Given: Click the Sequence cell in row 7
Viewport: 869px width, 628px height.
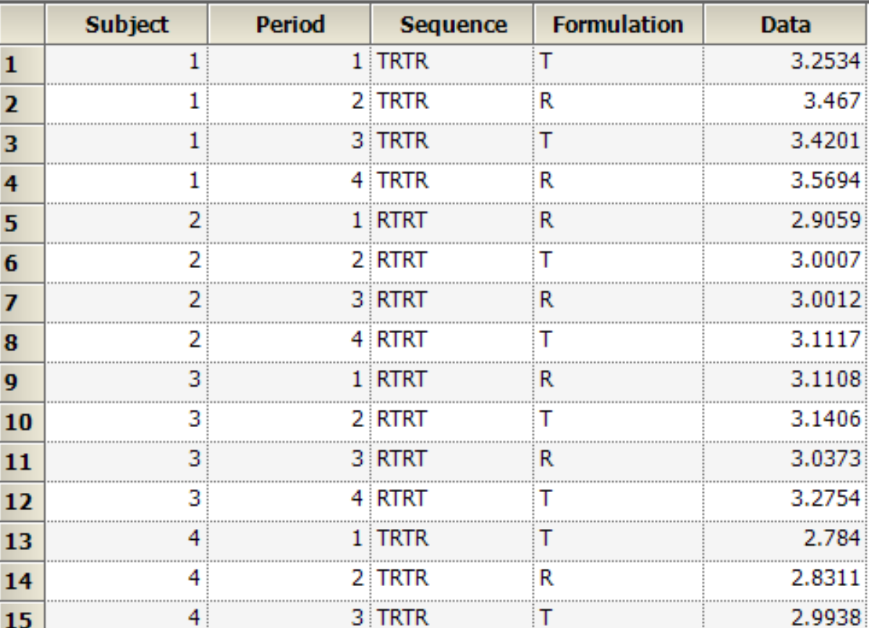Looking at the screenshot, I should point(452,300).
